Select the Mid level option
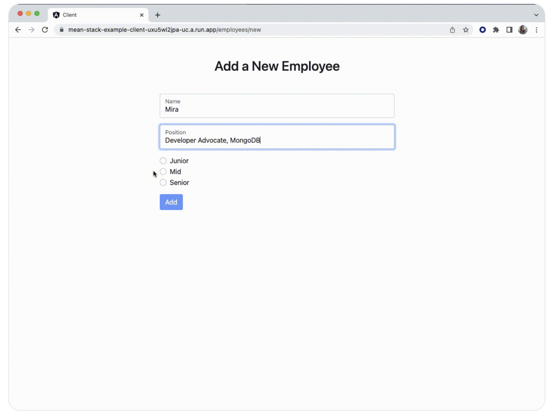Image resolution: width=554 pixels, height=417 pixels. click(163, 172)
